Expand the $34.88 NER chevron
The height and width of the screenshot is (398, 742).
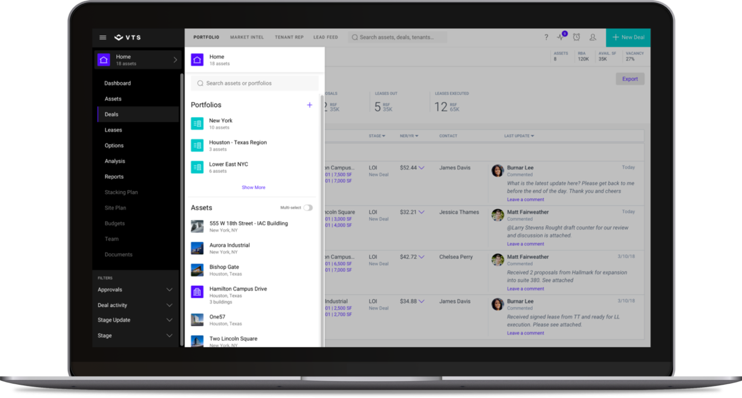(x=421, y=301)
